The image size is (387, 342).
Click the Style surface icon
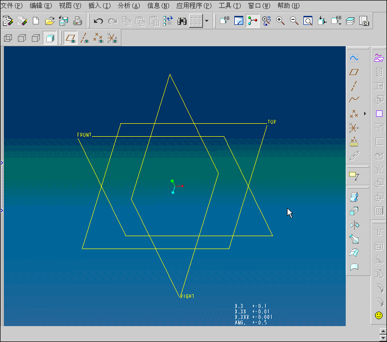(354, 267)
